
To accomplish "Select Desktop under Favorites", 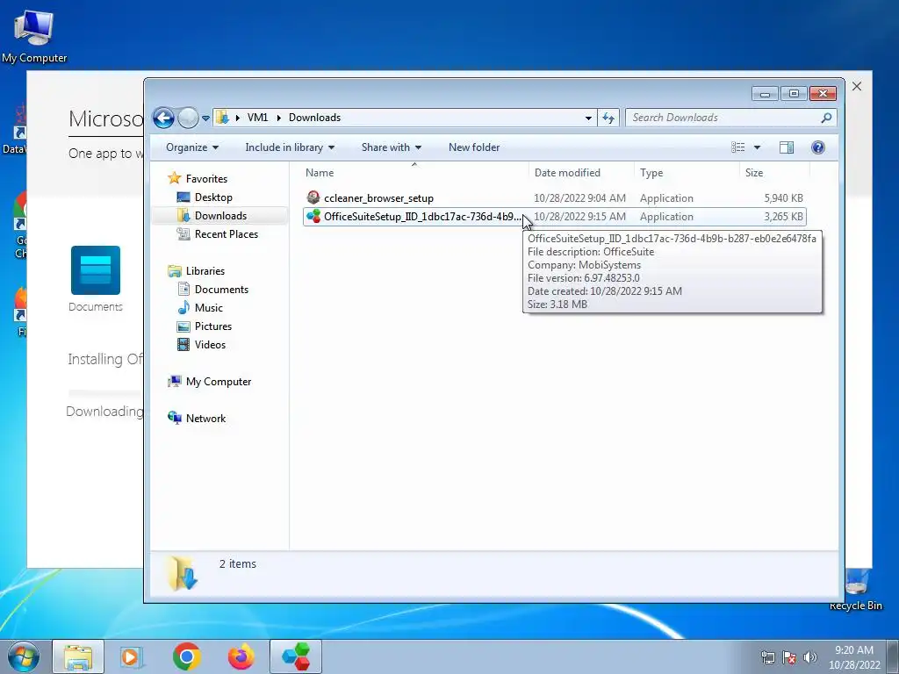I will (x=213, y=197).
